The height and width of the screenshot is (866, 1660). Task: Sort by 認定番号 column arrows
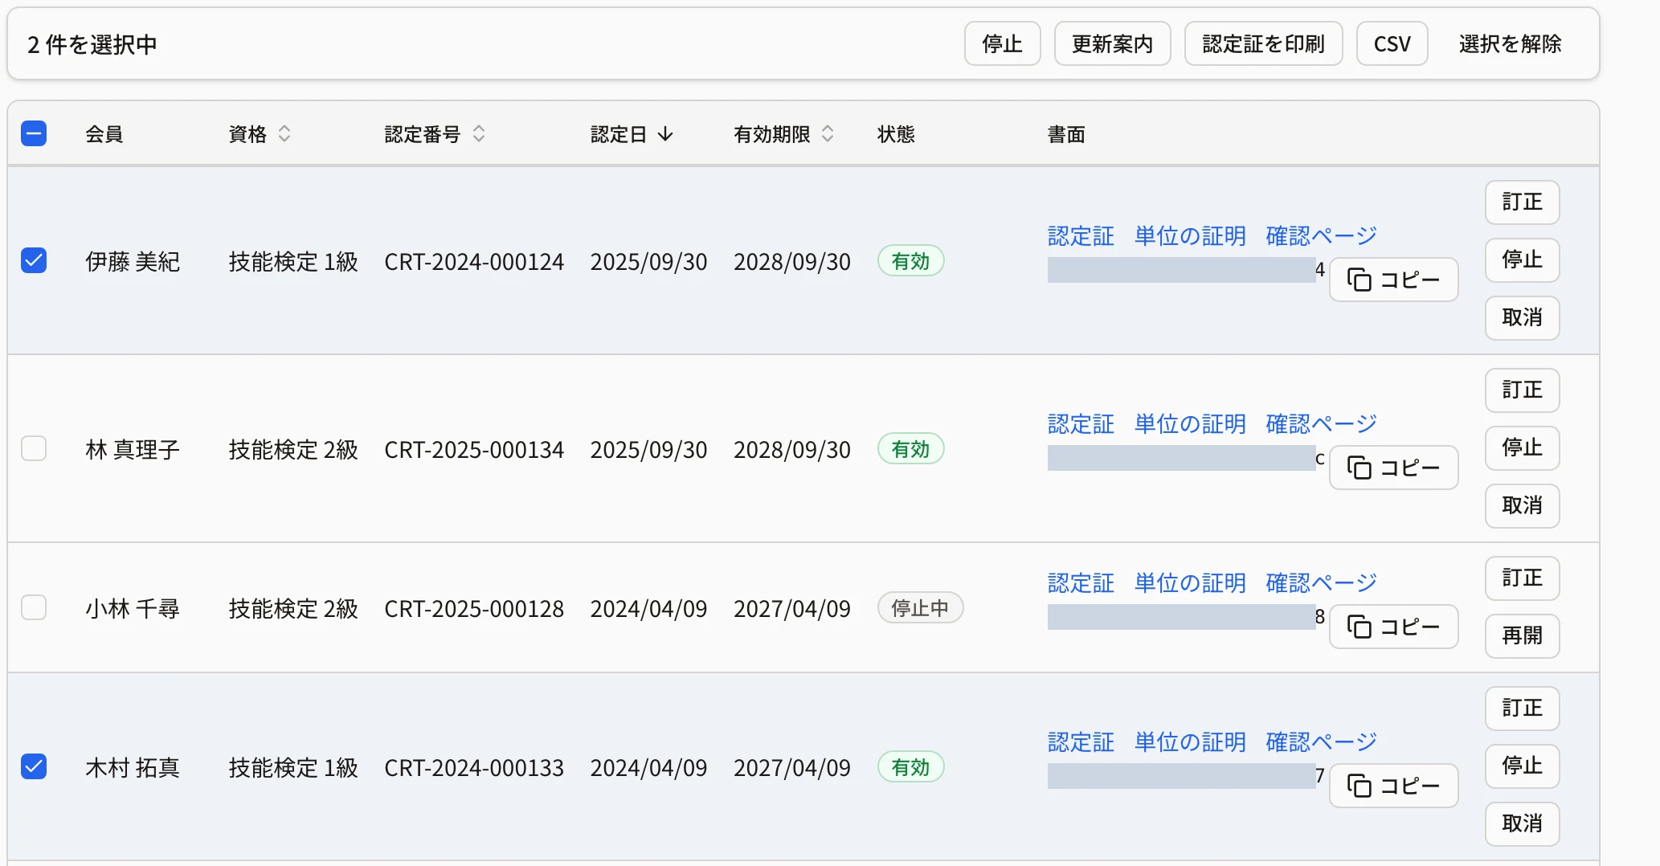479,134
